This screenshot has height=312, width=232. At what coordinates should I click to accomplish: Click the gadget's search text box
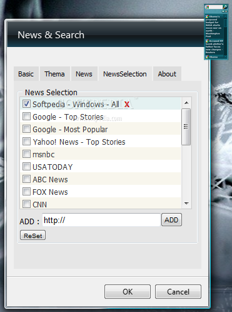216,7
